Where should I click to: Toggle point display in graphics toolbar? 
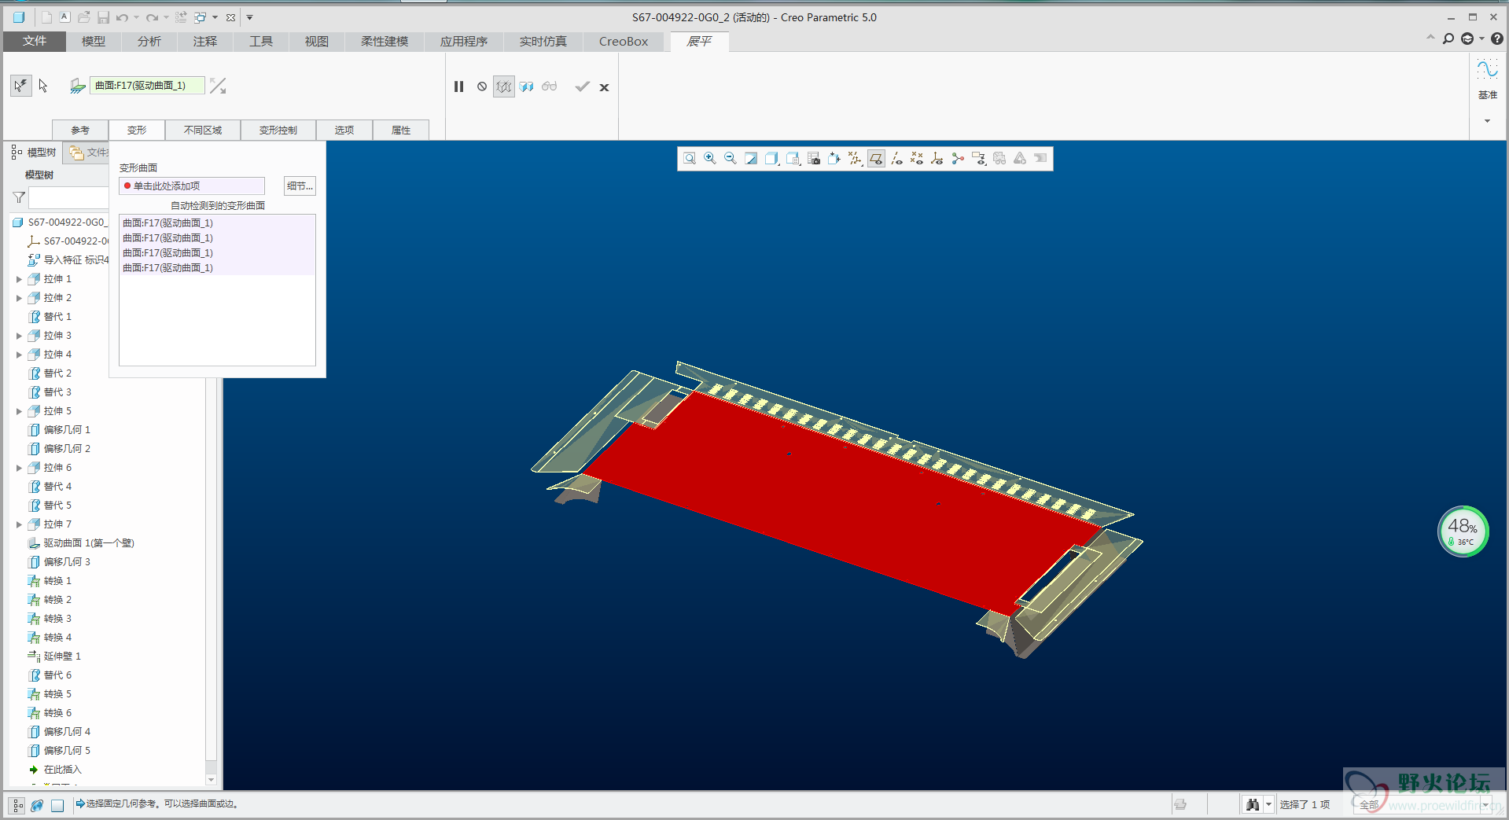click(x=917, y=159)
